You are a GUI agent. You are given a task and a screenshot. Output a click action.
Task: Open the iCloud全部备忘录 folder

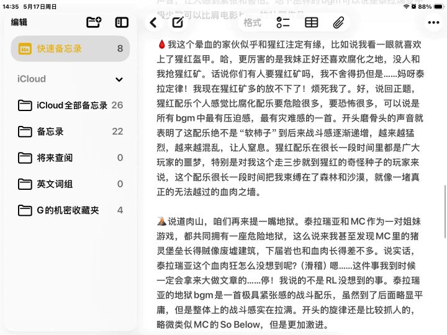pos(70,105)
